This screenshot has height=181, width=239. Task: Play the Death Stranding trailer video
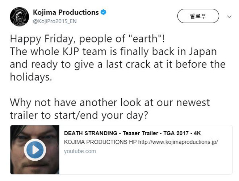coord(35,150)
